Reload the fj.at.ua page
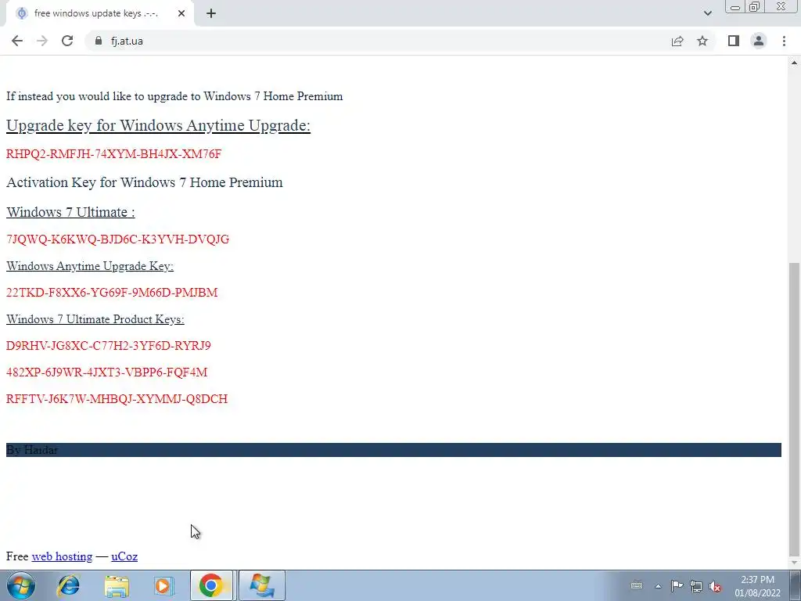 pos(67,41)
